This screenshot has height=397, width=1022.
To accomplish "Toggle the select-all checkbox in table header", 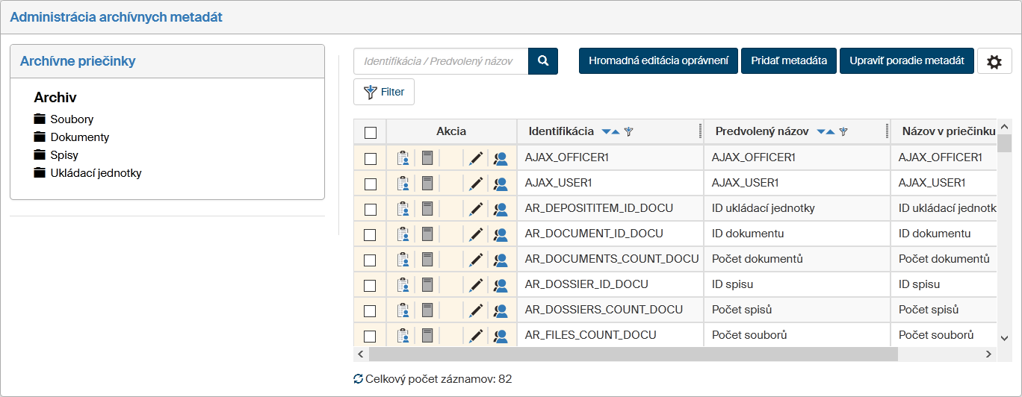I will [x=371, y=133].
